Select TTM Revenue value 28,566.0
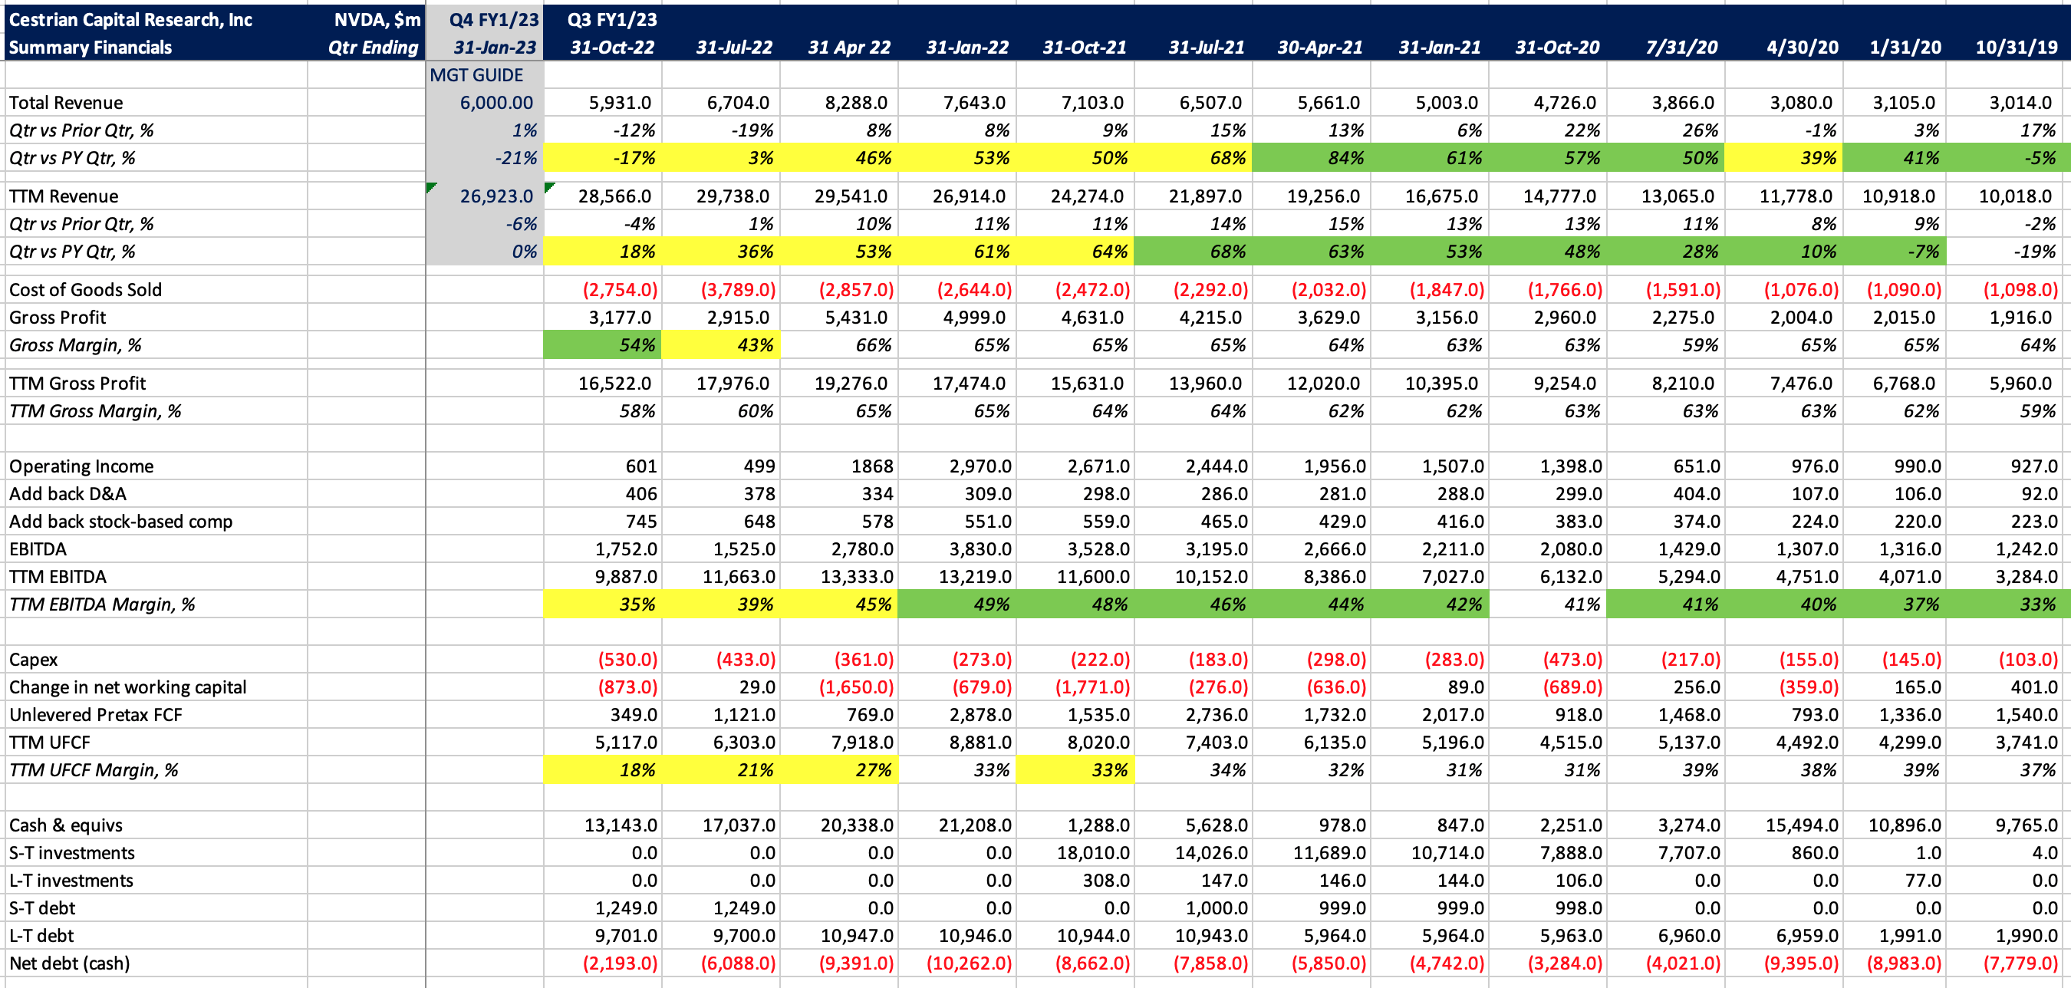This screenshot has width=2071, height=988. 614,196
